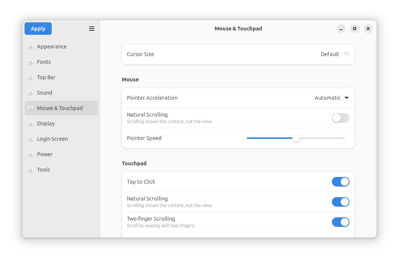Open the Cursor Size Default selector
This screenshot has height=262, width=399.
335,54
